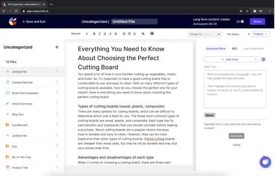Open the Add more dropdown
This screenshot has height=176, width=275.
pos(231,60)
